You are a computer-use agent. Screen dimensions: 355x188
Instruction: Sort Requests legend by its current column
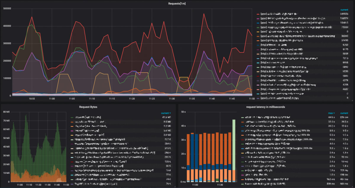coord(344,10)
